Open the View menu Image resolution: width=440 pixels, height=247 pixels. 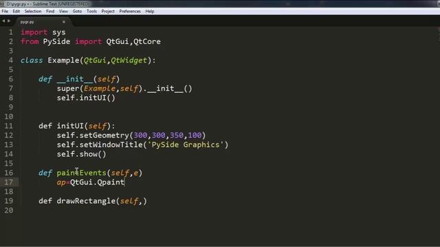(63, 11)
